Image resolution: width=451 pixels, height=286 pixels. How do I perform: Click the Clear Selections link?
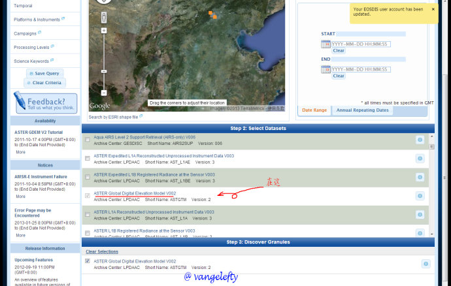[102, 251]
